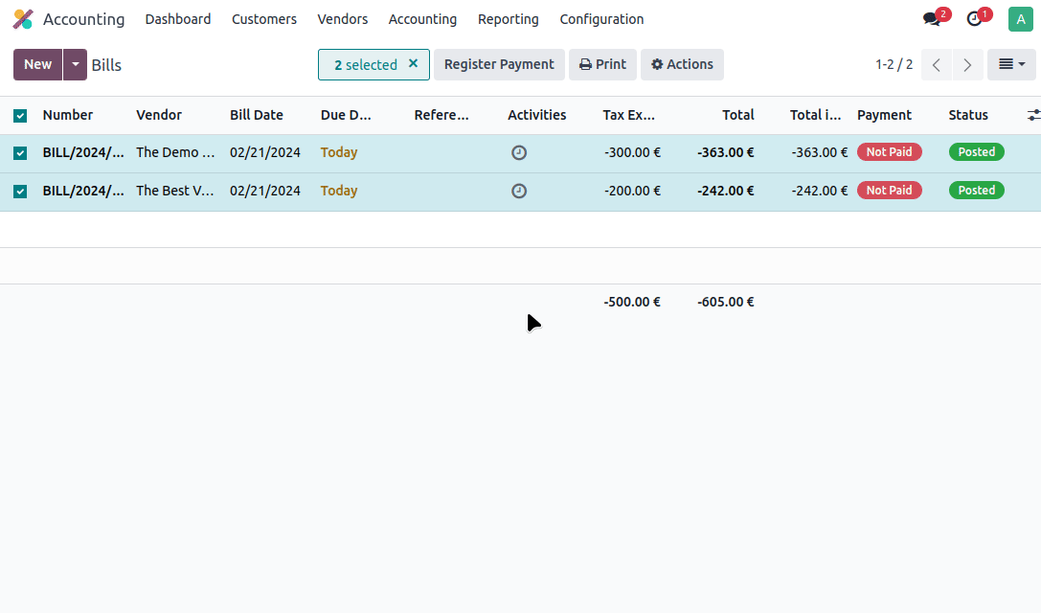The width and height of the screenshot is (1041, 613).
Task: Click activity clock for The Demo vendor bill
Action: (x=519, y=152)
